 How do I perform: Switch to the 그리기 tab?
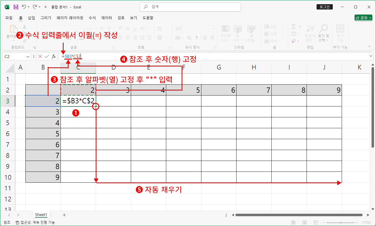click(x=46, y=18)
